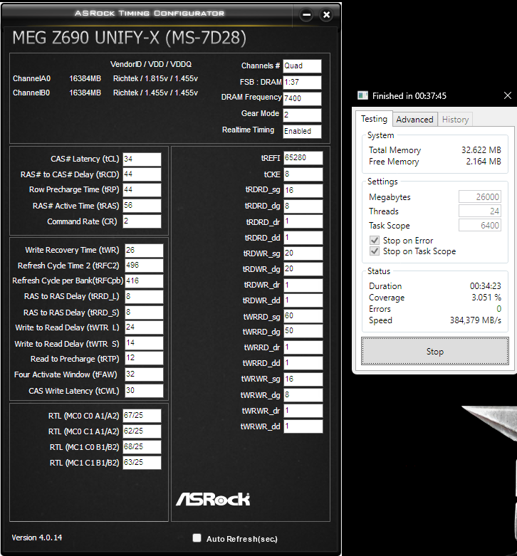
Task: Click the Megabytes field showing 26000
Action: tap(480, 196)
